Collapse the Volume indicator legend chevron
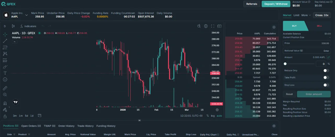This screenshot has height=137, width=335. [x=15, y=41]
